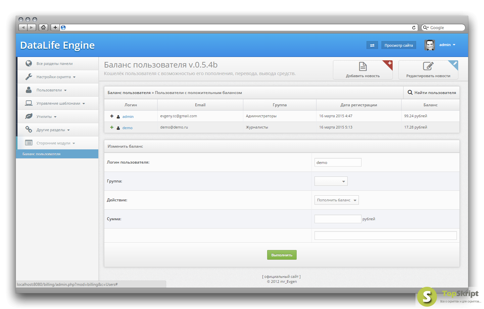This screenshot has height=309, width=484.
Task: Click the DataLife Engine logo title
Action: (57, 45)
